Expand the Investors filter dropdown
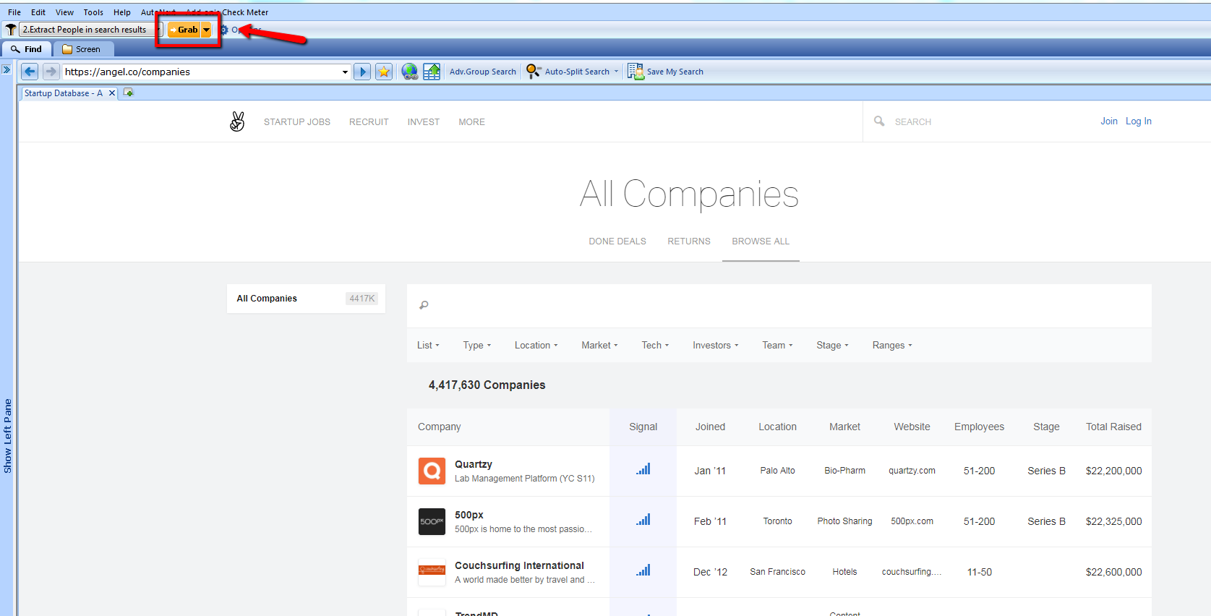This screenshot has height=616, width=1211. 716,346
